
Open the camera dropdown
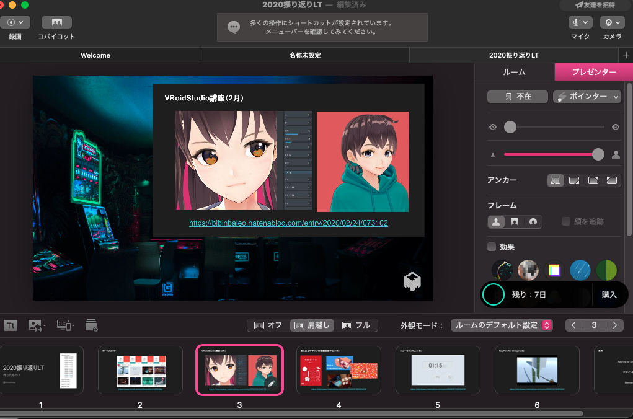click(613, 22)
